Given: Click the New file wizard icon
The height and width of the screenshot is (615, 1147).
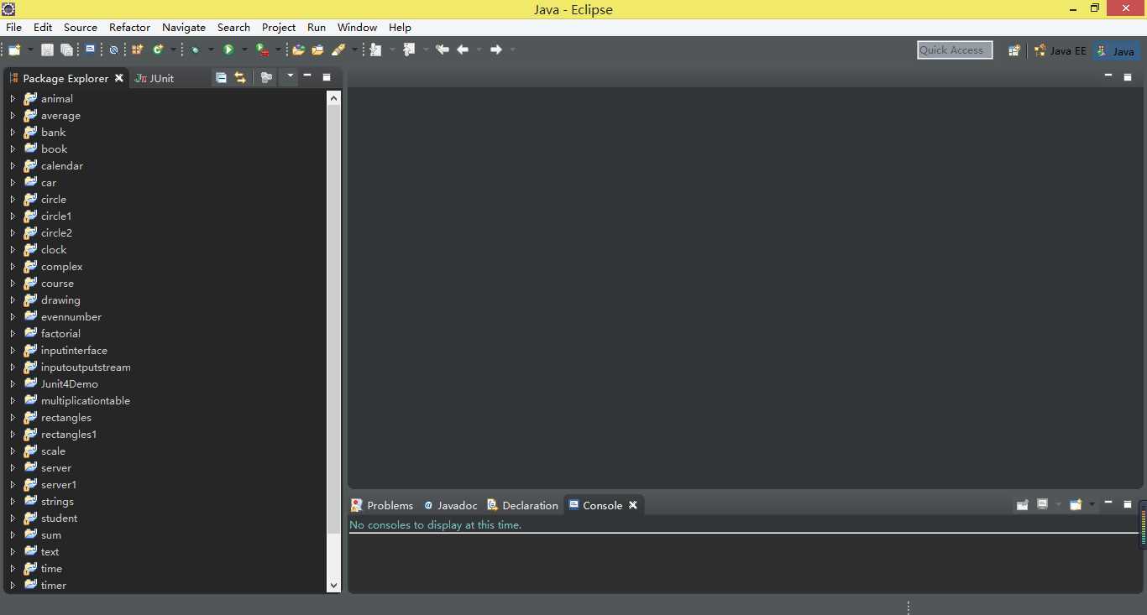Looking at the screenshot, I should (14, 50).
